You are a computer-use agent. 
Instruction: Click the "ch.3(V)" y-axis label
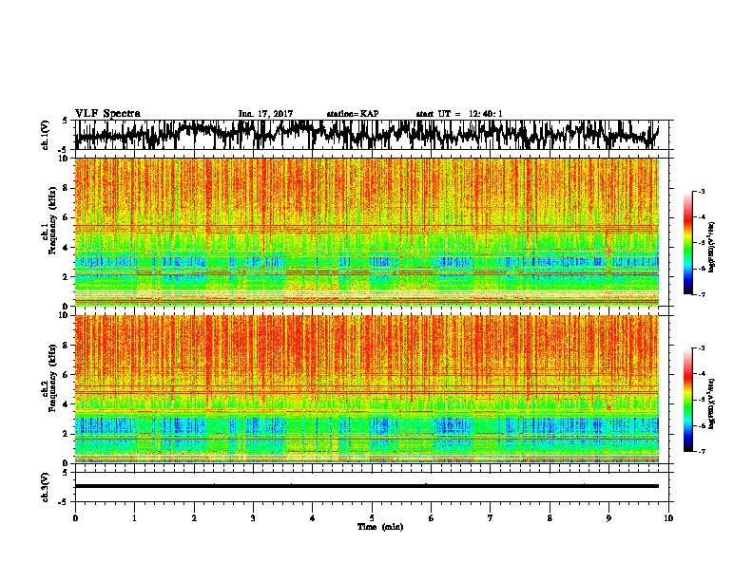click(x=46, y=487)
